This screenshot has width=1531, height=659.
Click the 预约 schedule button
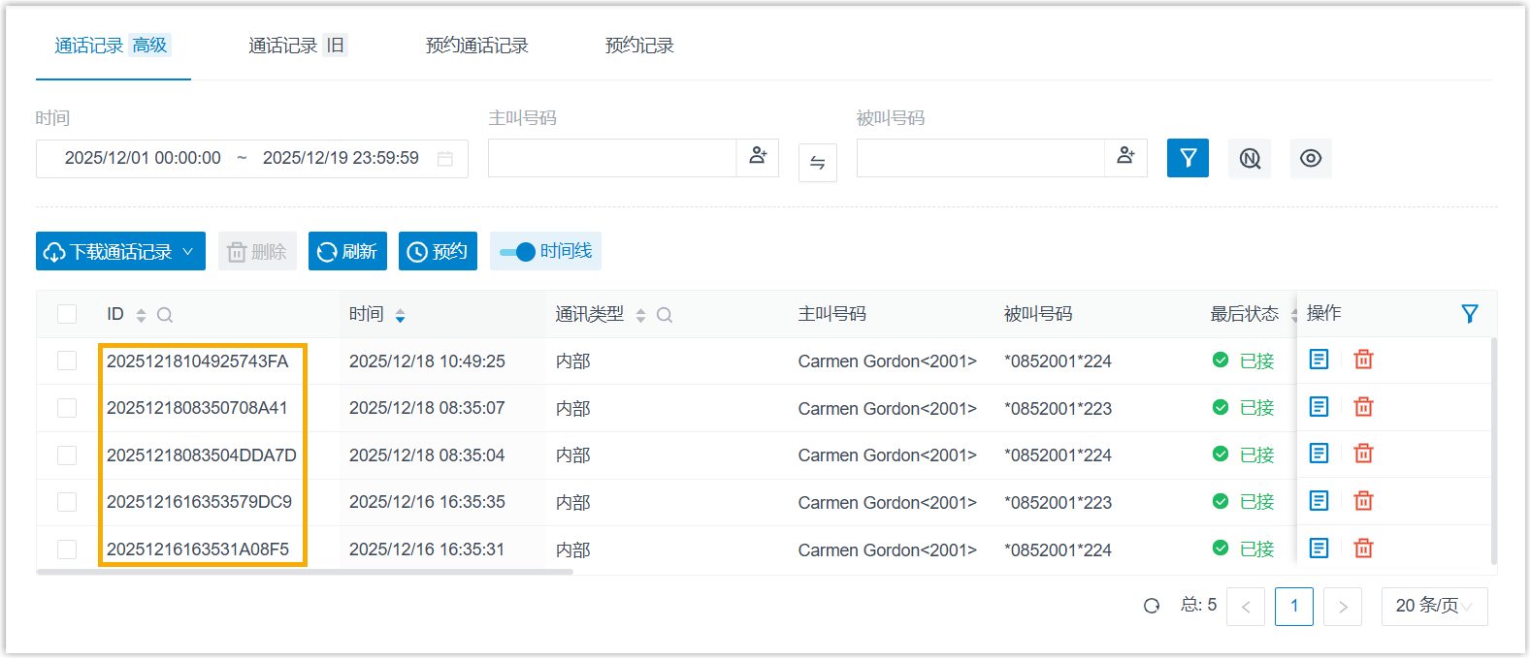click(x=438, y=252)
